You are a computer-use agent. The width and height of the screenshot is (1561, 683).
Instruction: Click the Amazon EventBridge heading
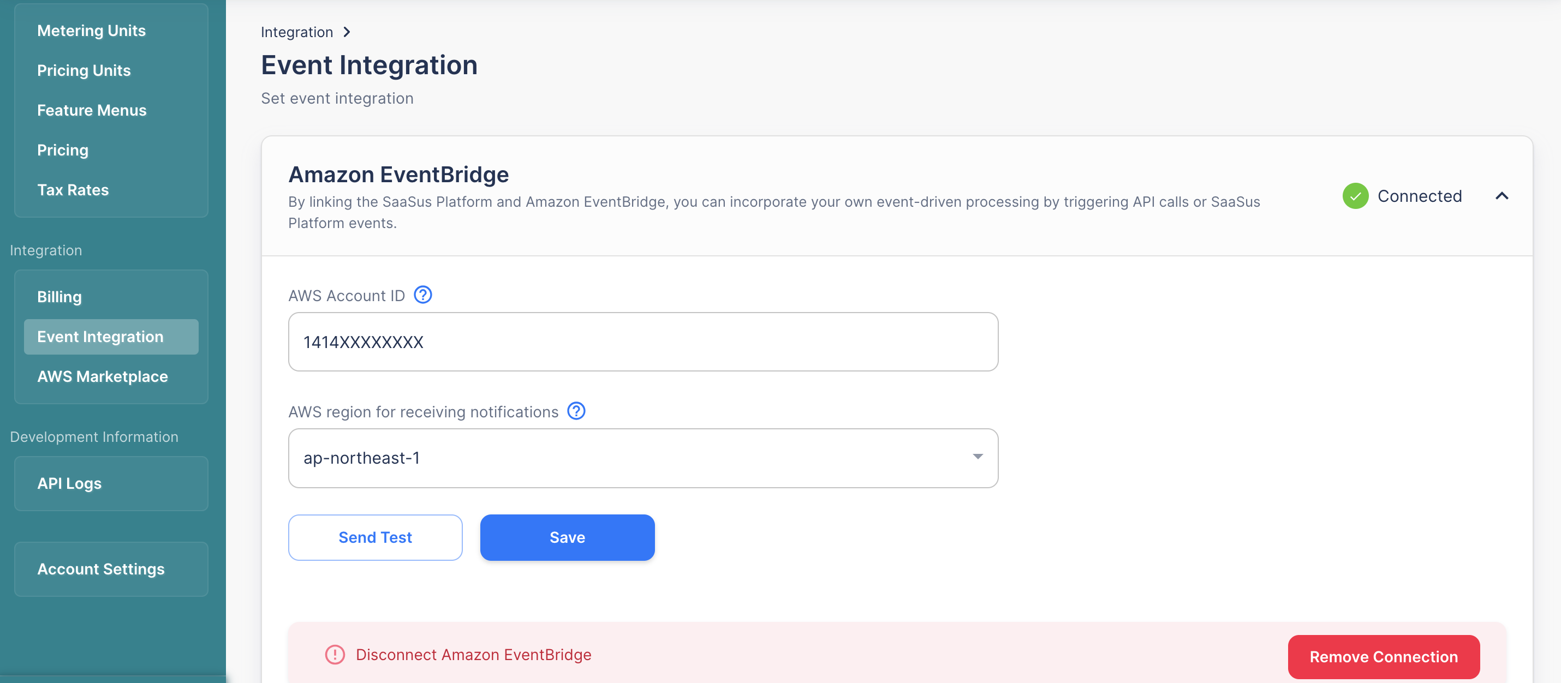coord(398,175)
